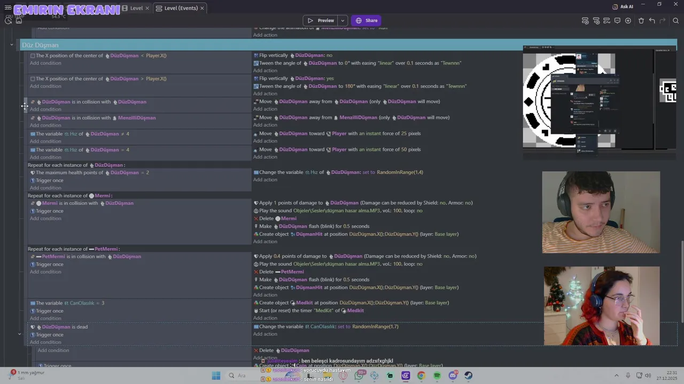The height and width of the screenshot is (384, 684).
Task: Open WhatsApp from taskbar
Action: point(359,375)
